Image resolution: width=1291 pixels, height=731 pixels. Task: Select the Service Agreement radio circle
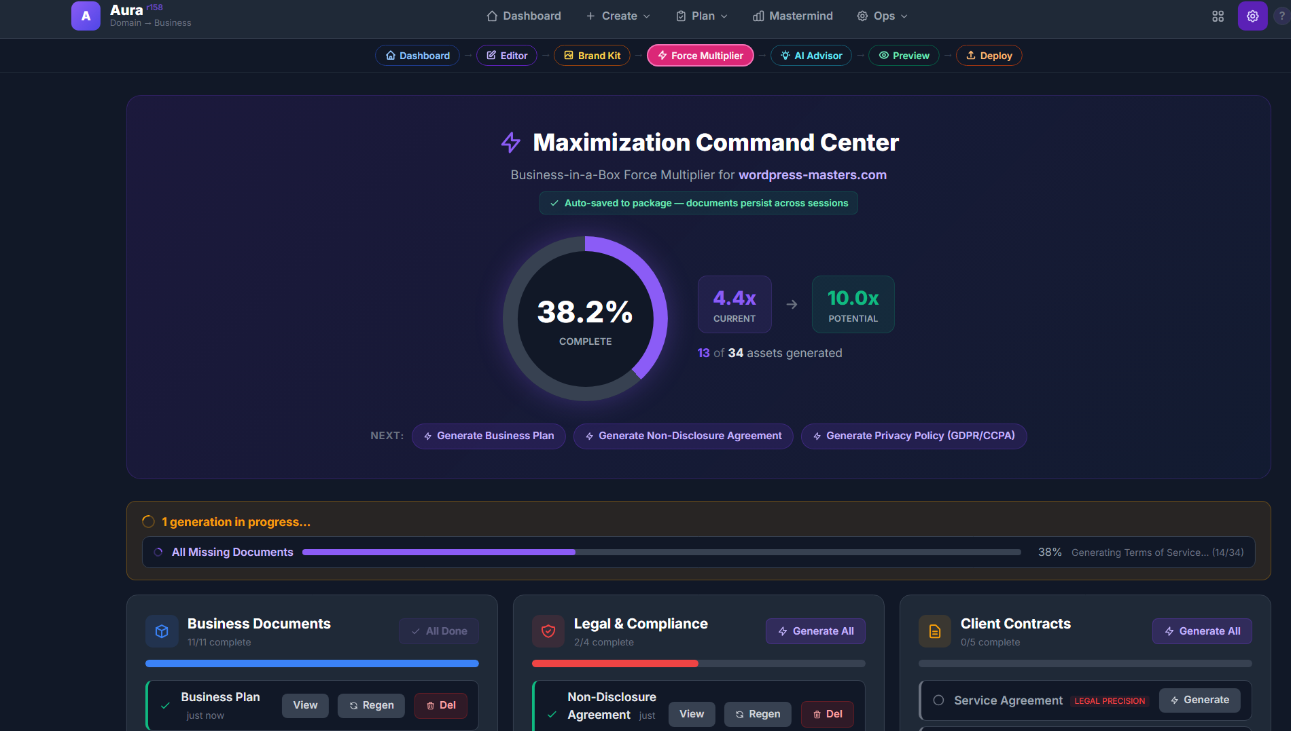(x=938, y=700)
